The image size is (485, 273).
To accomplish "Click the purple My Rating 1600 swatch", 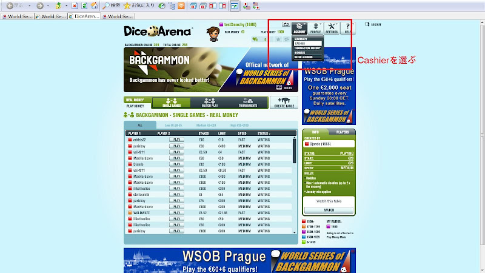I will click(328, 226).
